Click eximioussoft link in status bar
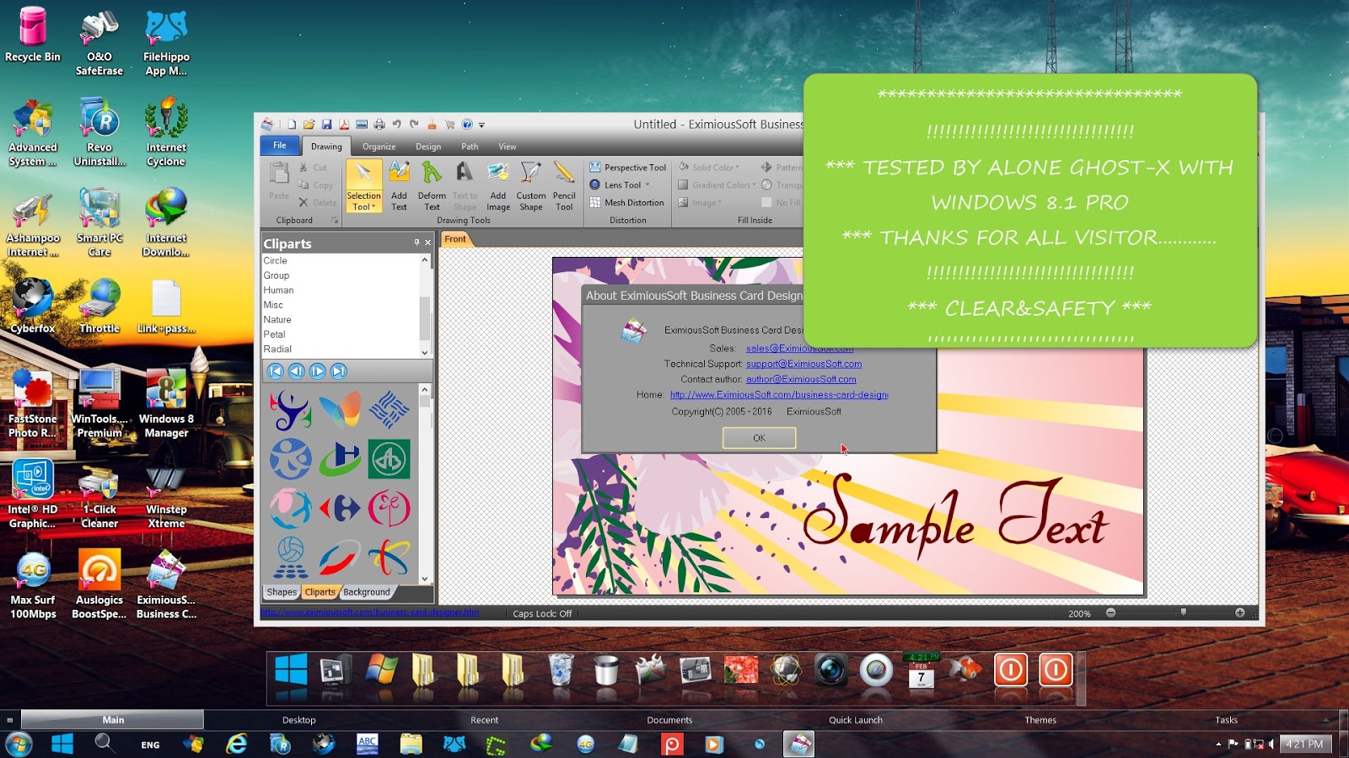Viewport: 1349px width, 758px height. click(x=370, y=612)
